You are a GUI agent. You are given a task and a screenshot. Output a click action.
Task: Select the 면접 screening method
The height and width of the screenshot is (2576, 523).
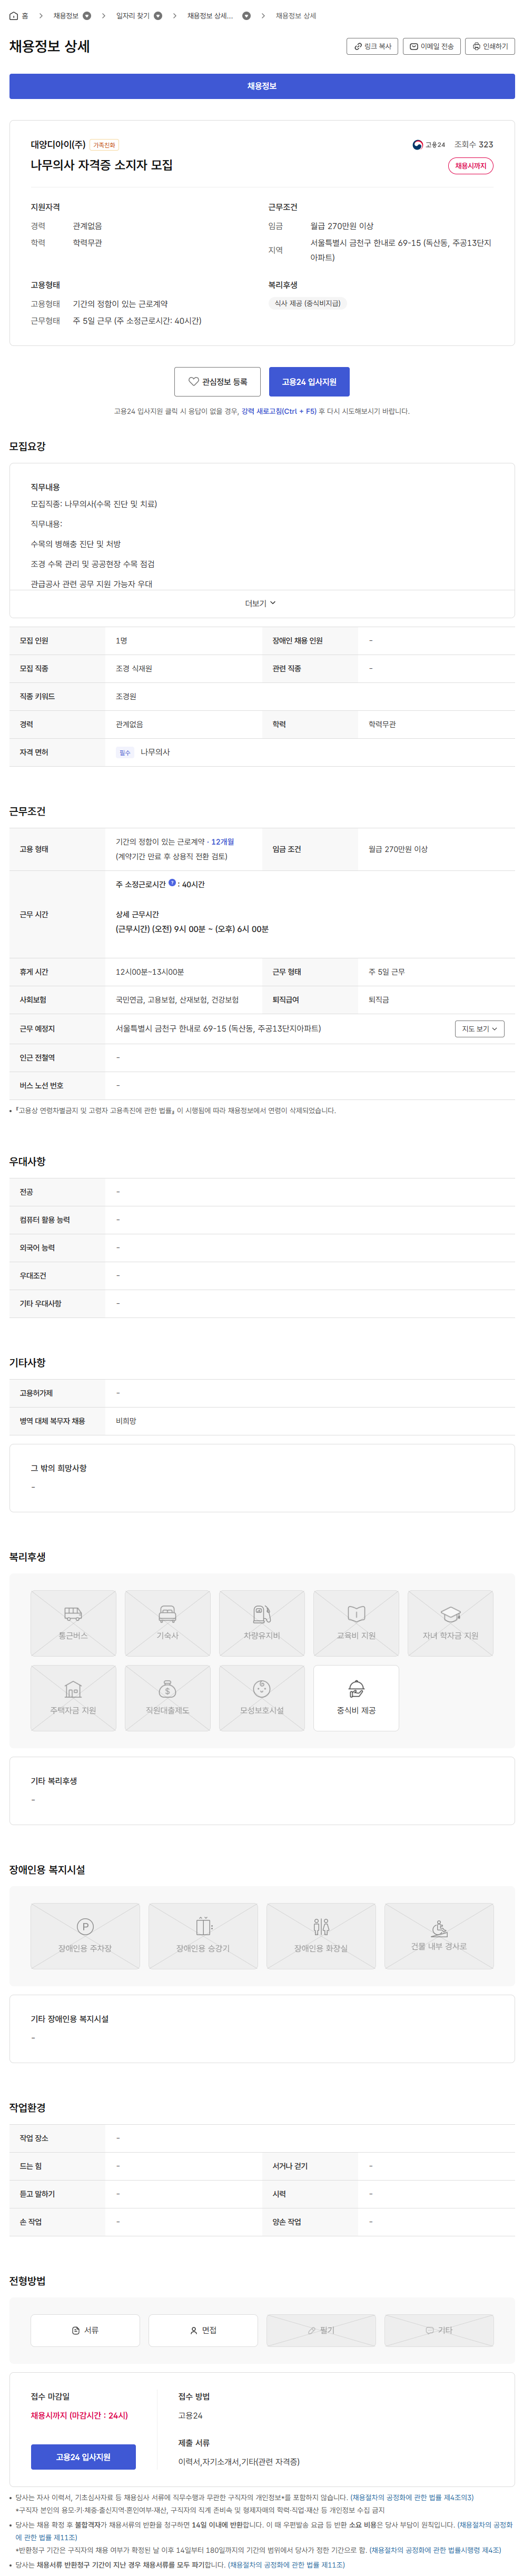tap(203, 2329)
